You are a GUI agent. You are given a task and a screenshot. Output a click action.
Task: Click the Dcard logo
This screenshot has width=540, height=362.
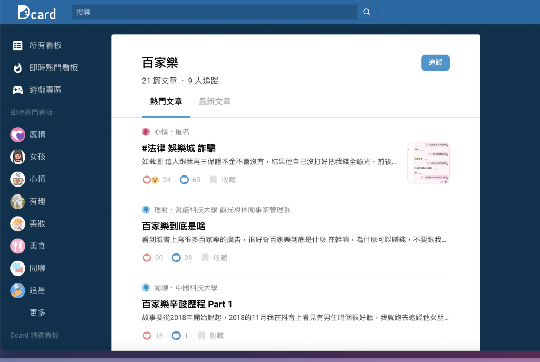(36, 12)
